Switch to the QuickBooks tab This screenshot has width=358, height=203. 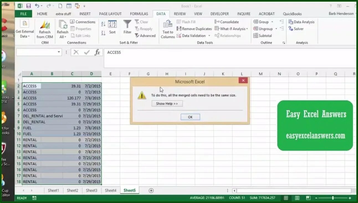click(x=292, y=14)
